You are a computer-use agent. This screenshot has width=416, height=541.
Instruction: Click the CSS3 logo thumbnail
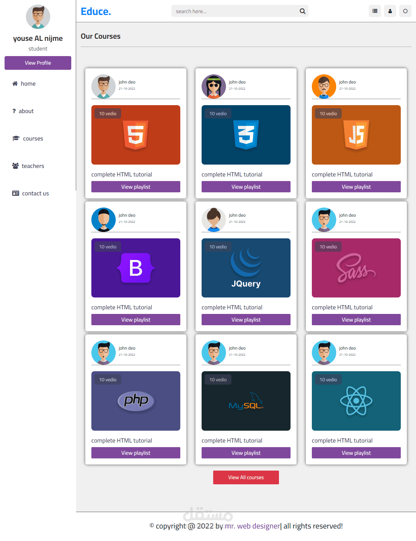(x=246, y=135)
